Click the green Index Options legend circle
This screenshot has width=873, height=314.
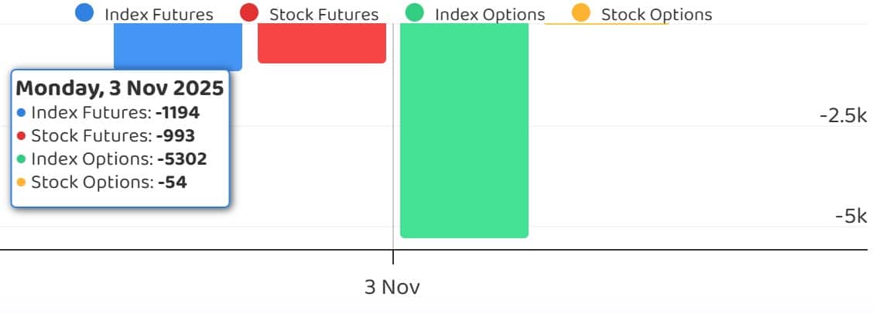tap(415, 13)
